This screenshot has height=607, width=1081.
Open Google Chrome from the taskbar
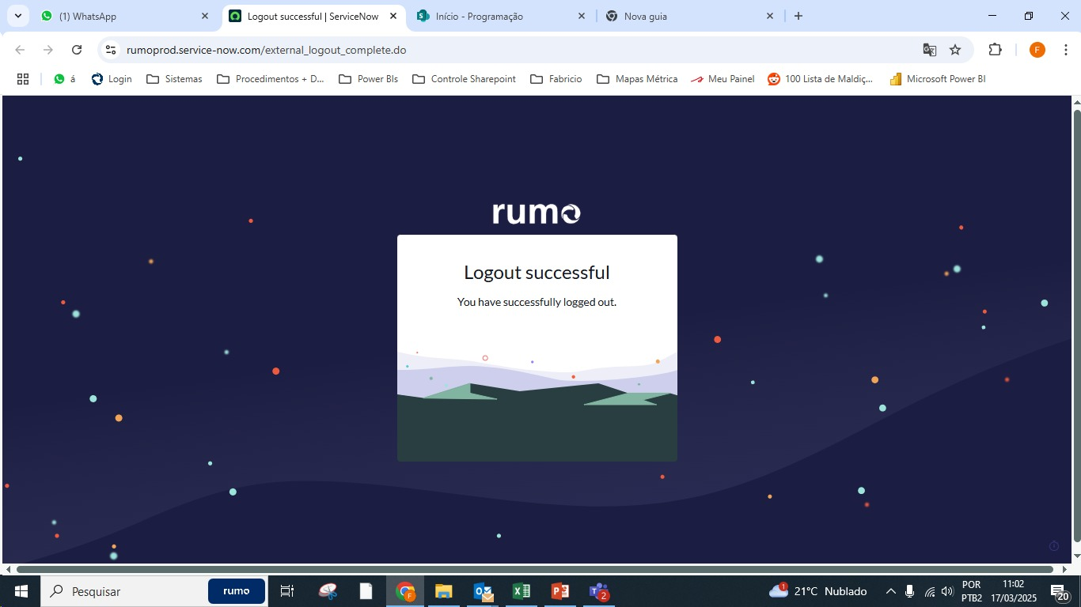(x=405, y=591)
